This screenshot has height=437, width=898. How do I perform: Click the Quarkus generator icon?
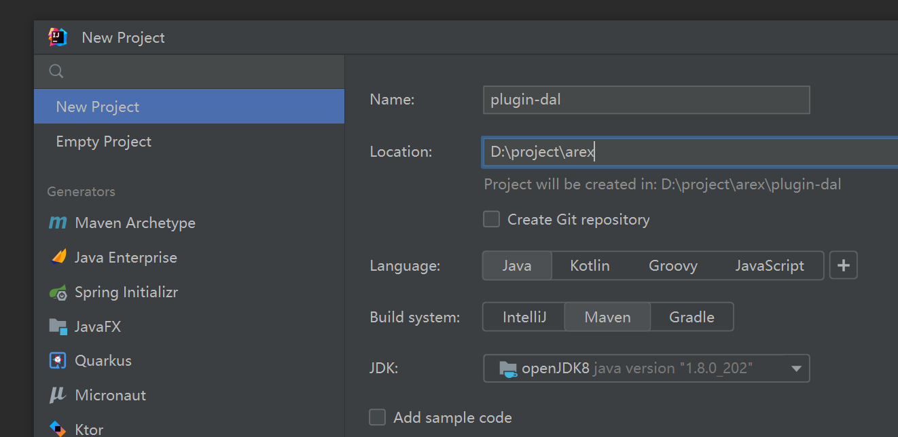[x=58, y=361]
